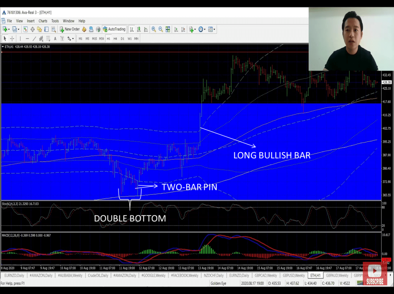Expand the new chart dropdown arrow
Screen dimensions: 394x294
(9, 29)
